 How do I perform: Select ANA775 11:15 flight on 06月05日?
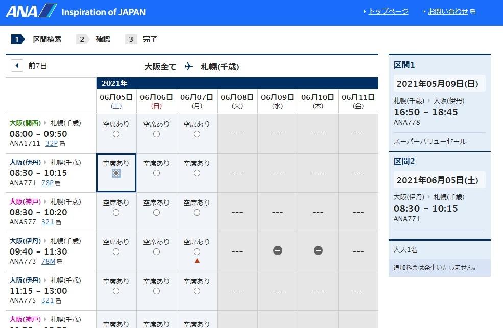pos(116,291)
